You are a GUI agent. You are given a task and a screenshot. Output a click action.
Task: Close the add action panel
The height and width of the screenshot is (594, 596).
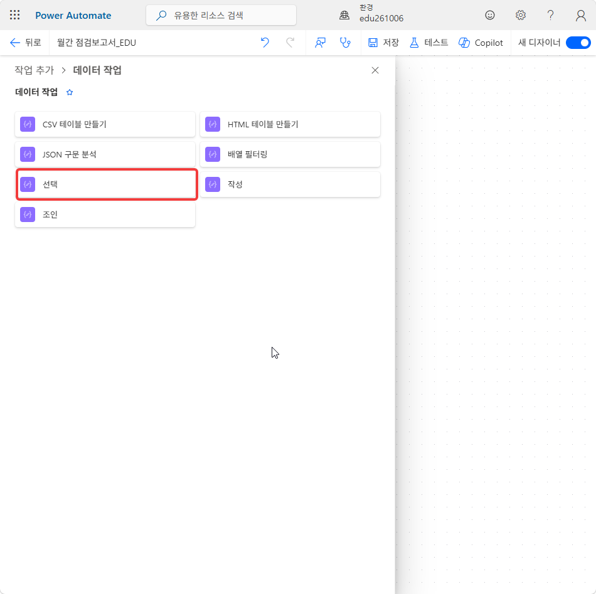pos(375,70)
